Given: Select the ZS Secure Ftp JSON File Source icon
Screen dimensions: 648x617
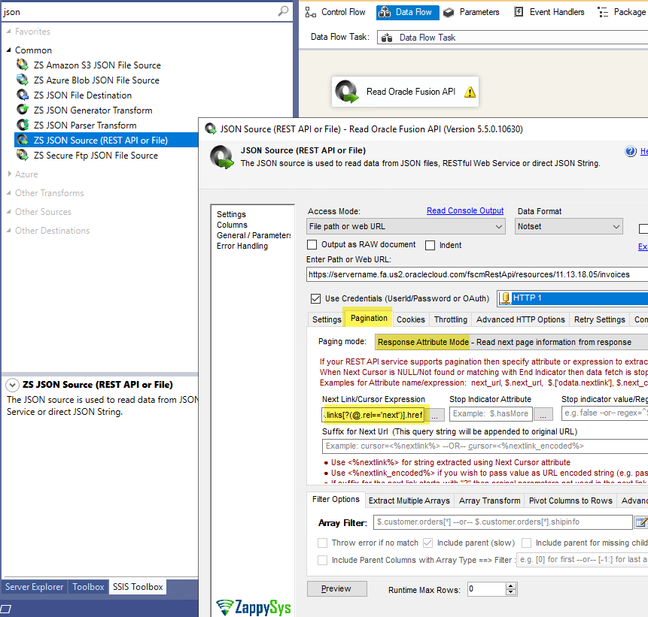Looking at the screenshot, I should [x=23, y=155].
